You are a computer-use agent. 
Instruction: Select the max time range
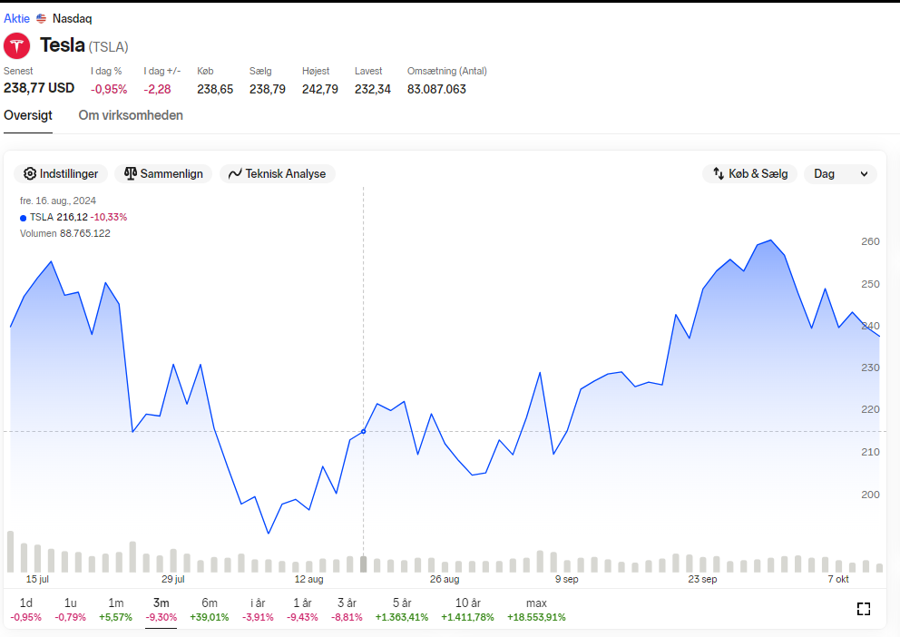click(x=537, y=610)
